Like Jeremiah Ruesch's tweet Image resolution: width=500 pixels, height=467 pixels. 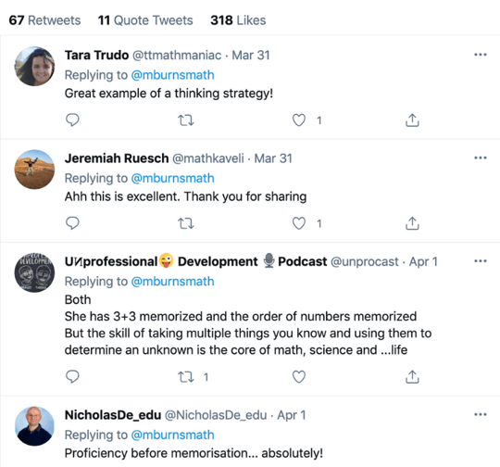coord(299,223)
